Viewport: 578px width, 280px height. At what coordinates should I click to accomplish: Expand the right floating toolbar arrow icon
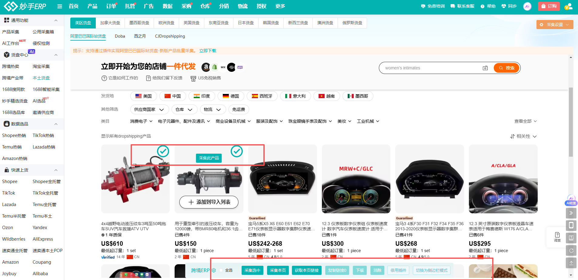pos(571,213)
